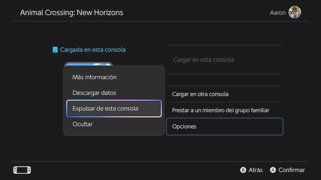
Task: Select the Aaron username text
Action: point(278,12)
